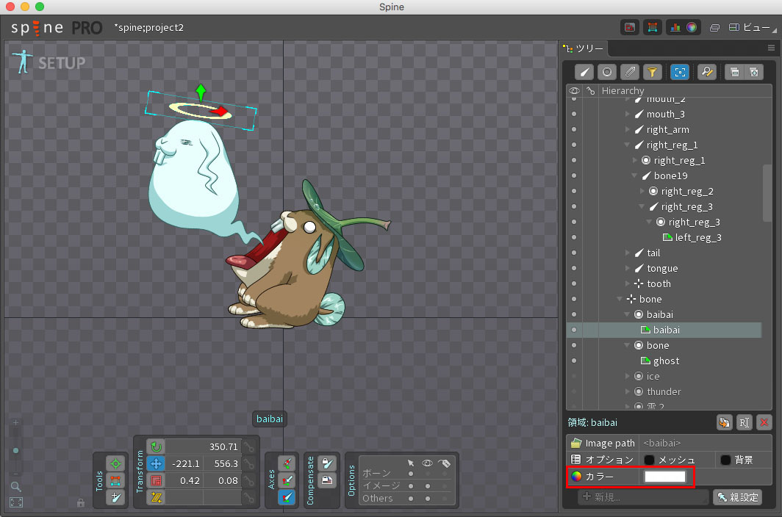Viewport: 782px width, 517px height.
Task: Click the zoom magnifier icon in viewport
Action: 16,487
